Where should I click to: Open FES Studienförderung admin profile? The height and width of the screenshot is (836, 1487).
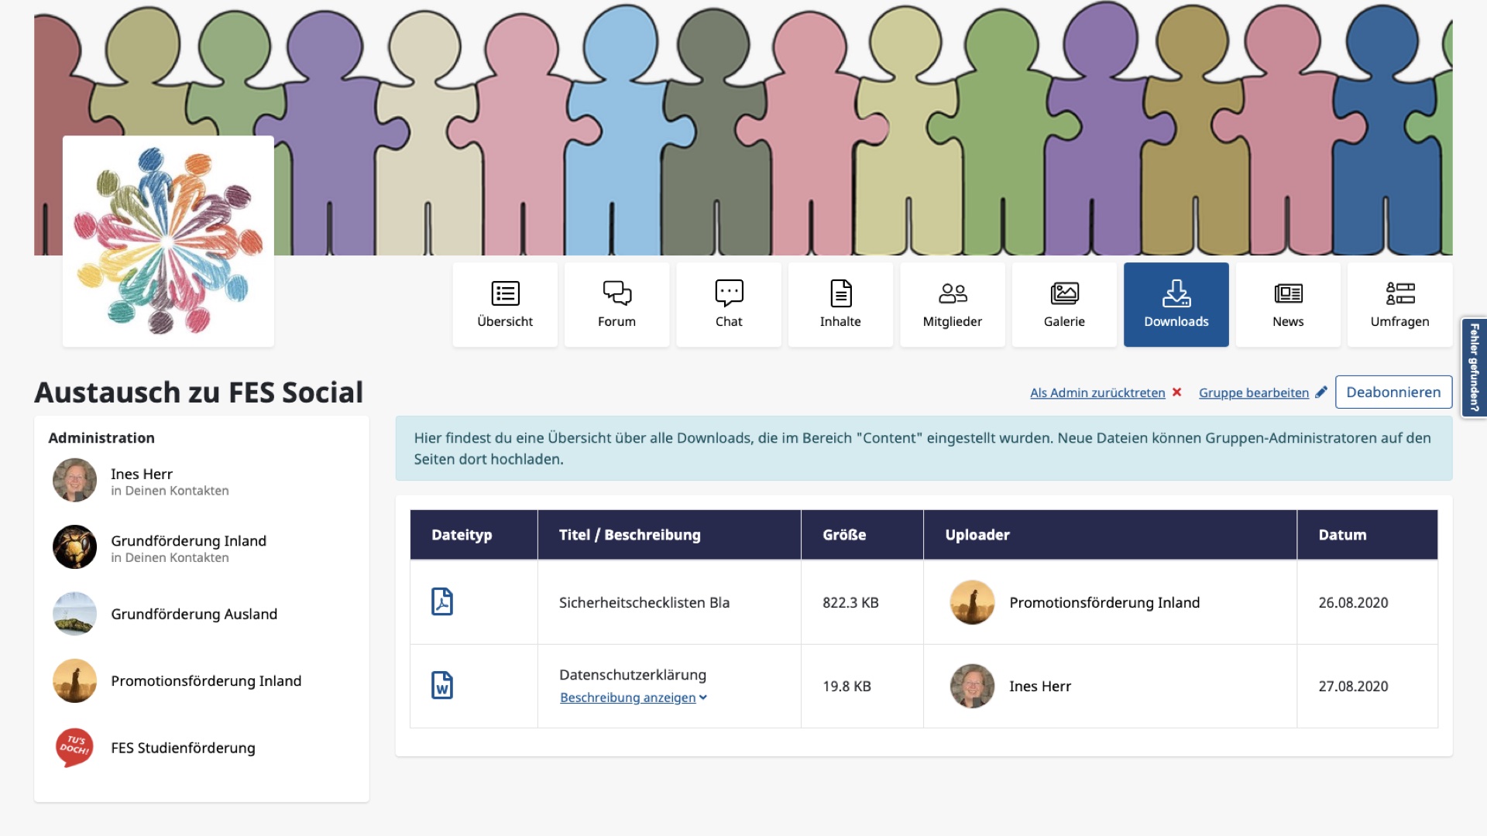pyautogui.click(x=183, y=748)
